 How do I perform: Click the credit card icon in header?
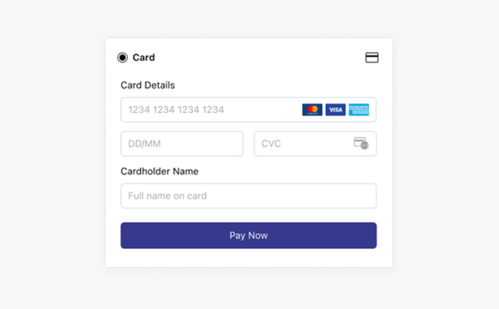click(x=372, y=58)
